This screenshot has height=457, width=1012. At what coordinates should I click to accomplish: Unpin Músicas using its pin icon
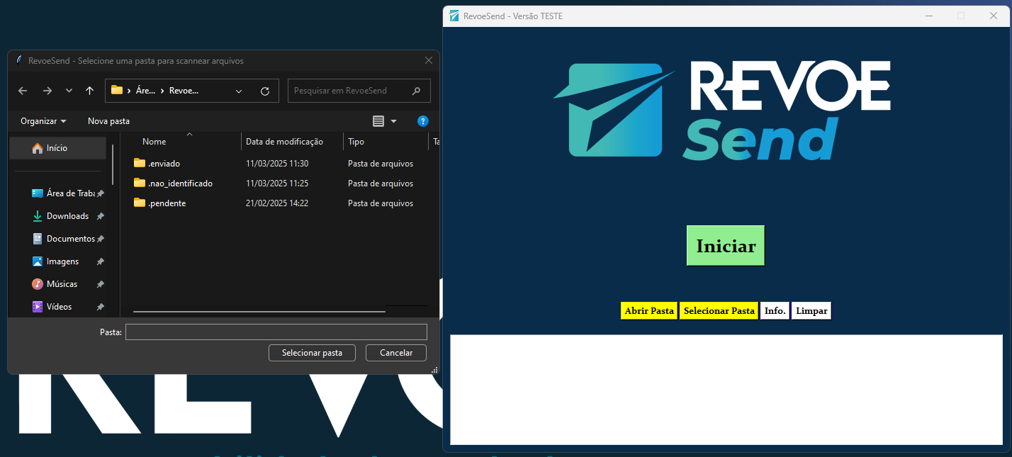pos(101,284)
